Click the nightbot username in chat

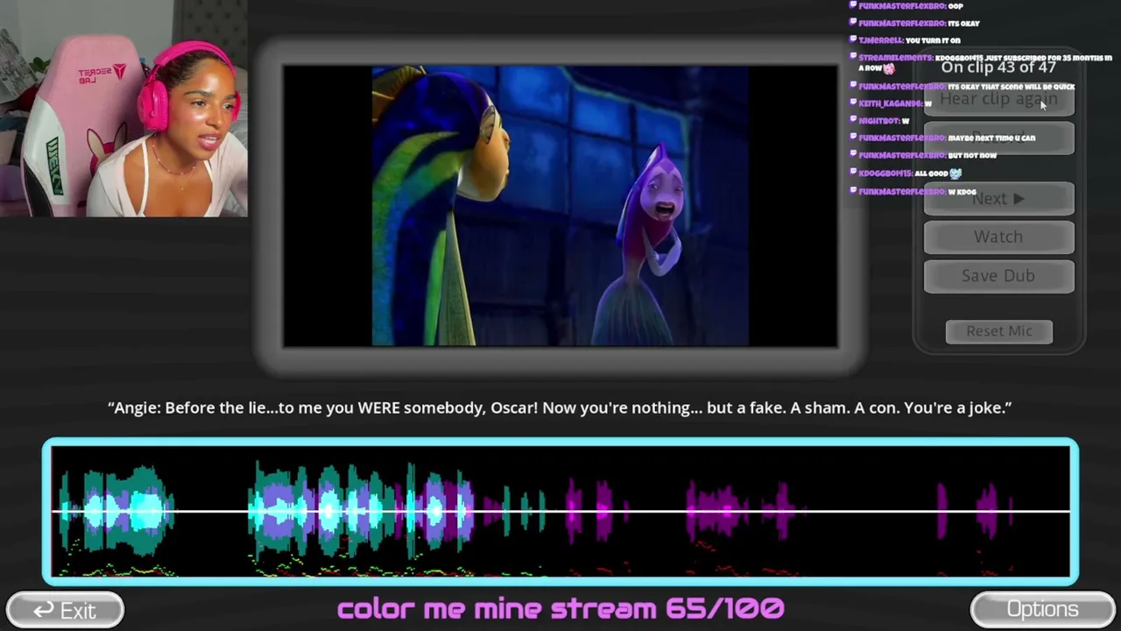pos(878,121)
